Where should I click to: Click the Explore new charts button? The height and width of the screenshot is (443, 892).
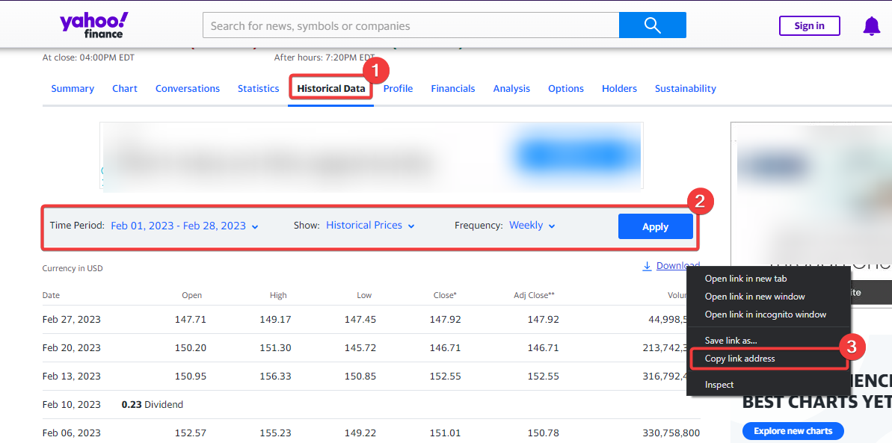(793, 431)
